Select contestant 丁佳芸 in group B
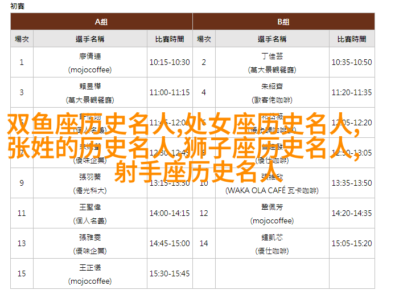 click(272, 56)
